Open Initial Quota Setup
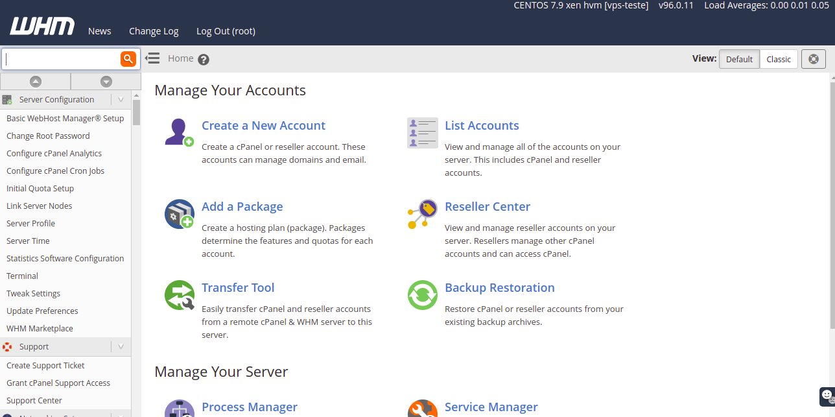The width and height of the screenshot is (835, 417). click(x=40, y=189)
